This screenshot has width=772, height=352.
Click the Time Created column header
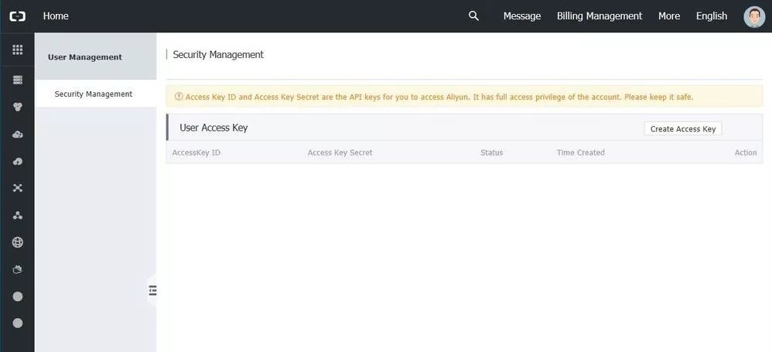[581, 153]
